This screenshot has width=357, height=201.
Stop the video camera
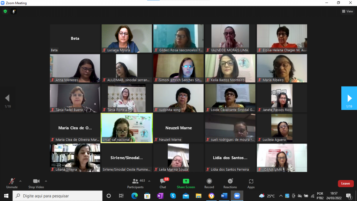point(36,183)
